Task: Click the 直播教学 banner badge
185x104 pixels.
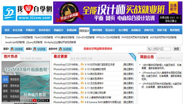Action: [173, 7]
